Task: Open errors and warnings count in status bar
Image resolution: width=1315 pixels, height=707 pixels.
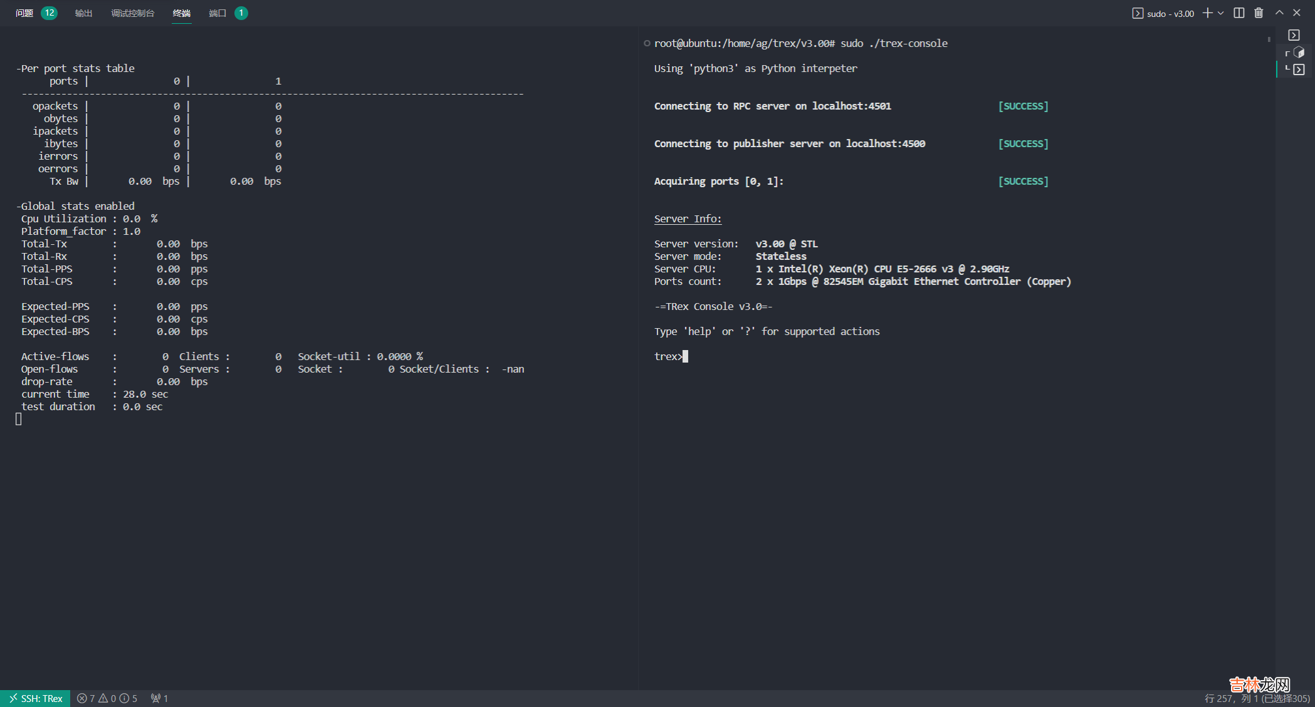Action: (107, 698)
